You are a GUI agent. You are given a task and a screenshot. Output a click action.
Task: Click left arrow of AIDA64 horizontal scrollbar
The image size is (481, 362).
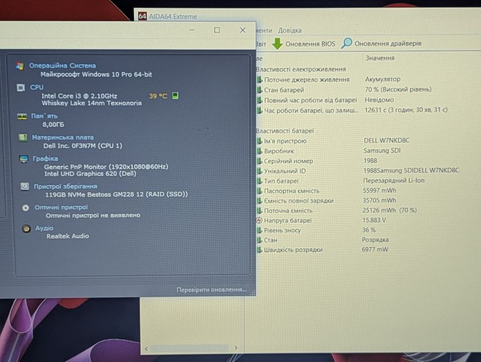146,349
